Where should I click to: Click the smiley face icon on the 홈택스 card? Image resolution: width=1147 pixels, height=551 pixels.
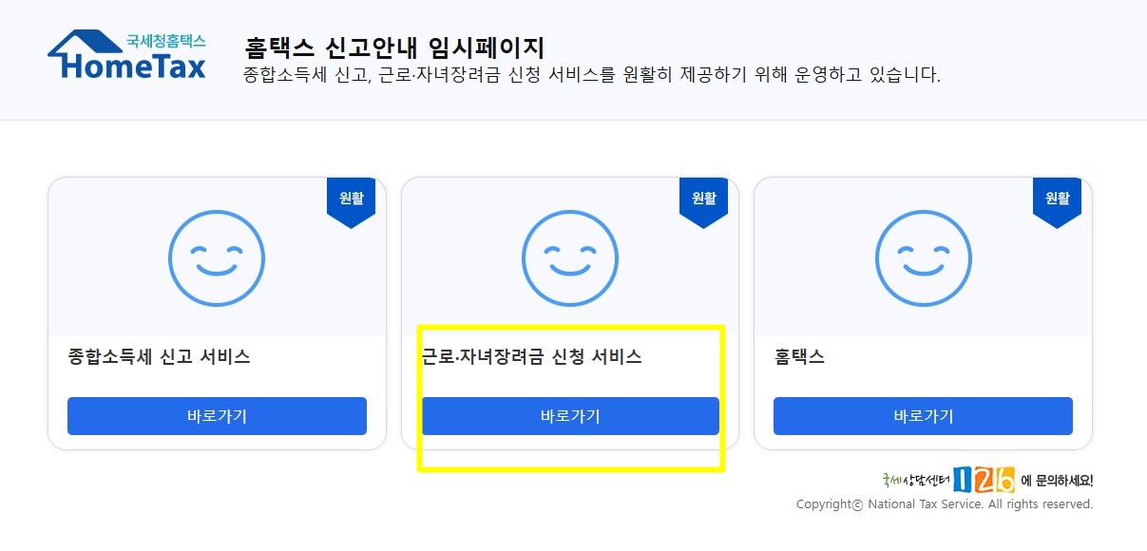pos(923,258)
